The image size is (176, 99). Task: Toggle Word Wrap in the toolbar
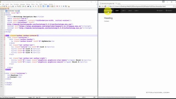coord(43,6)
